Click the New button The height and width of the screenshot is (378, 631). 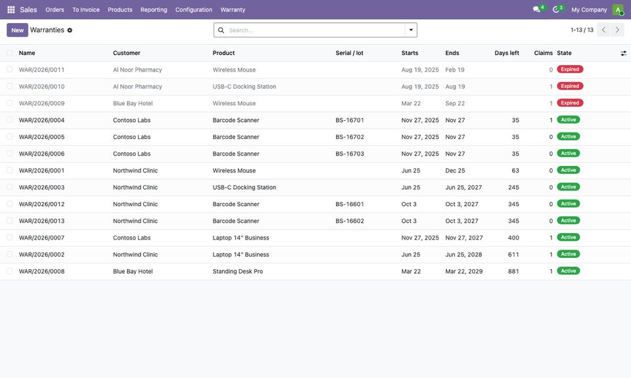point(17,30)
